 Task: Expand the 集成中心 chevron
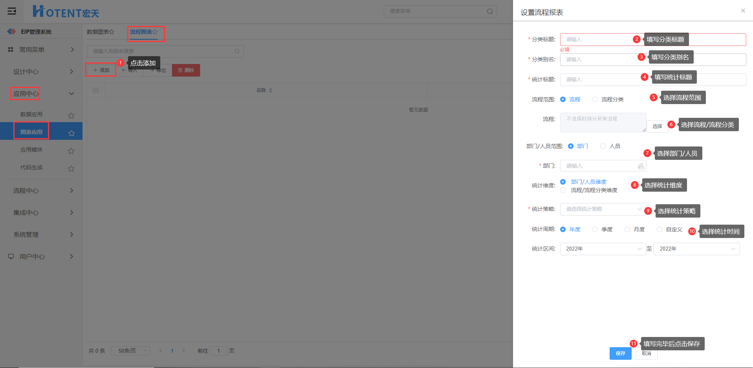point(71,212)
